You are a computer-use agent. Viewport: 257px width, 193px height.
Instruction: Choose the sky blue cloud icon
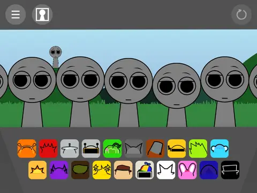[x=220, y=149]
